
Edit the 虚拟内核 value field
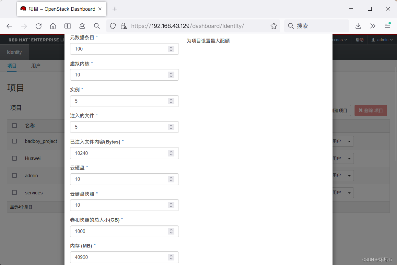click(x=124, y=75)
